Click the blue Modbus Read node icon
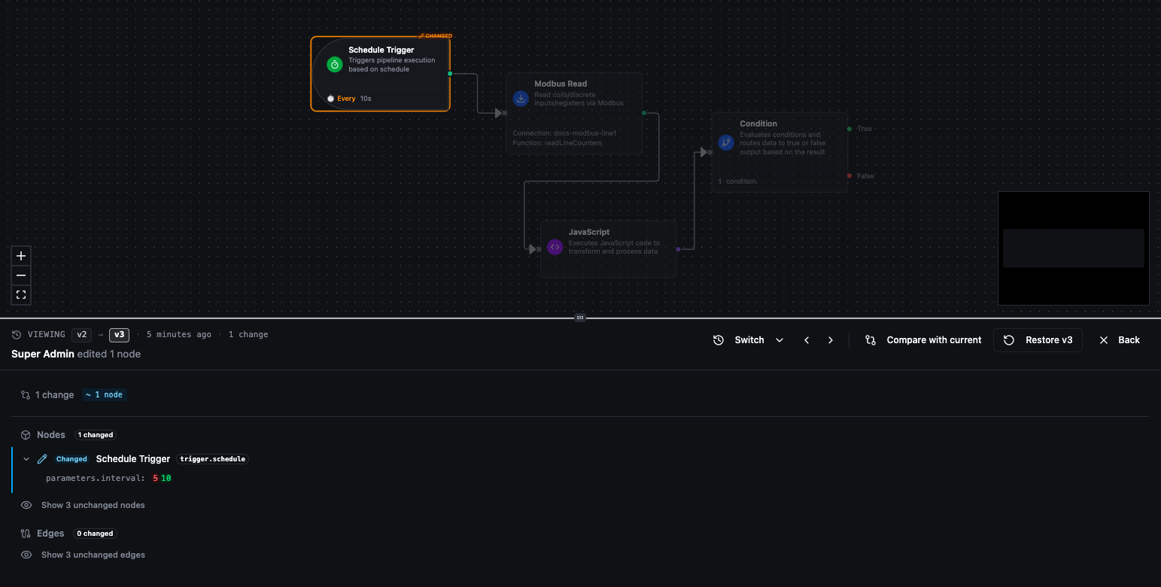Screen dimensions: 1161x587 [x=521, y=99]
